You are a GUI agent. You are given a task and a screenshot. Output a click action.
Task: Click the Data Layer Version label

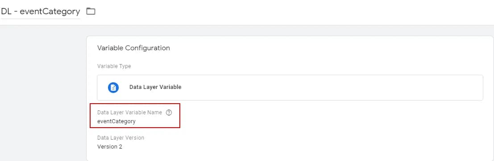click(x=120, y=138)
